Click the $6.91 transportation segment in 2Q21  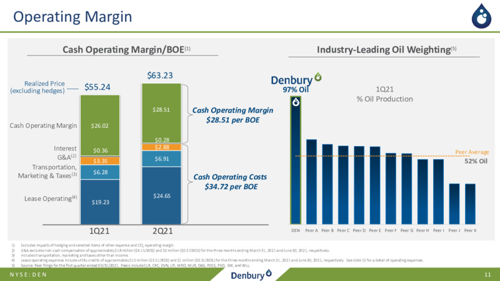[x=162, y=159]
